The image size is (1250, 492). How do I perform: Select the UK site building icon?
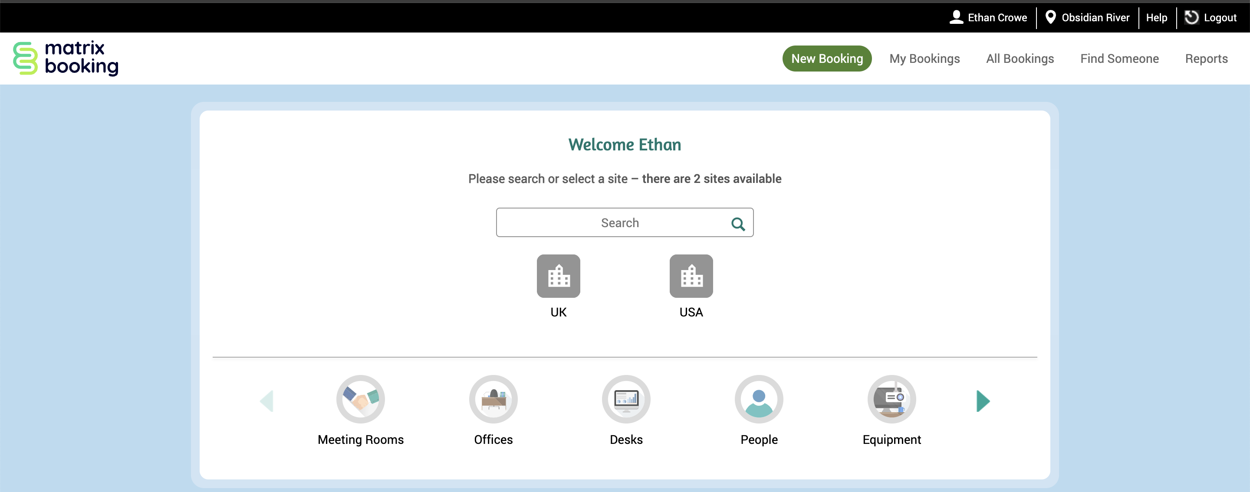[558, 276]
